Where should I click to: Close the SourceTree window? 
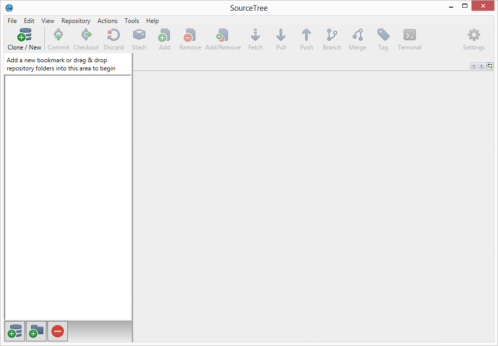483,6
